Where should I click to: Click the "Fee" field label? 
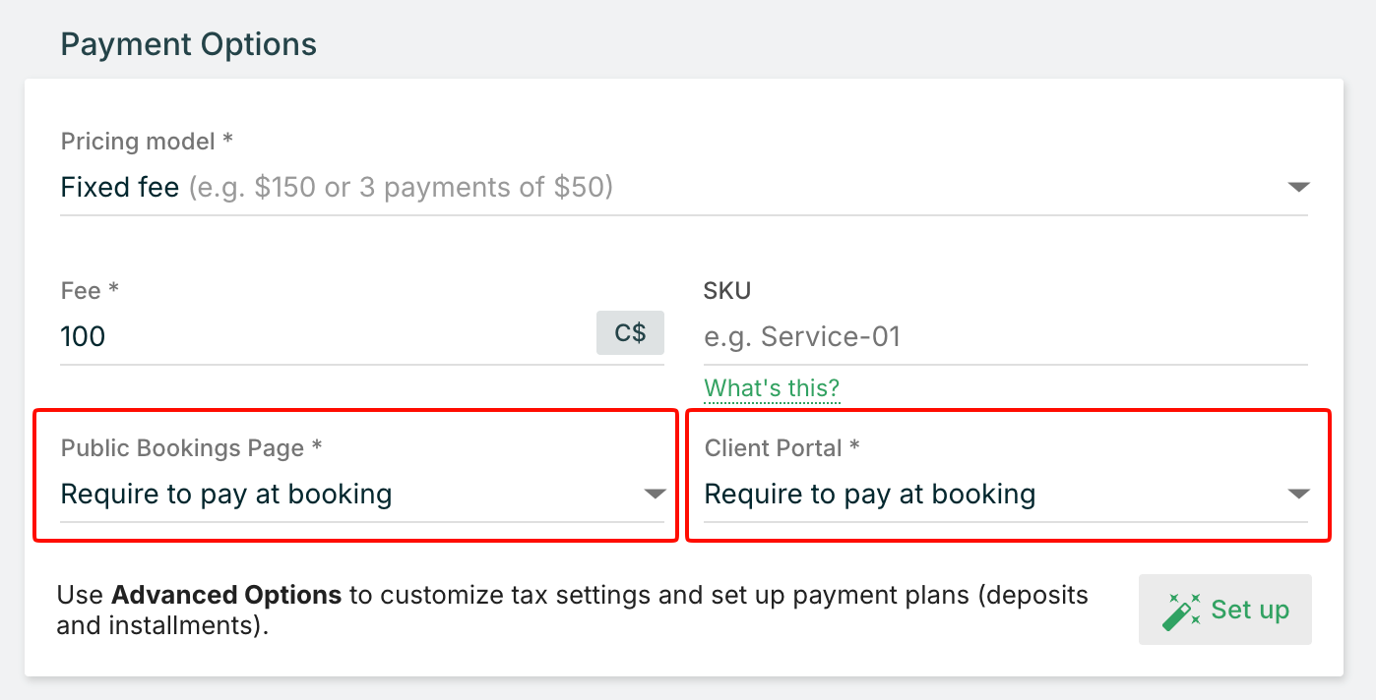click(x=90, y=291)
